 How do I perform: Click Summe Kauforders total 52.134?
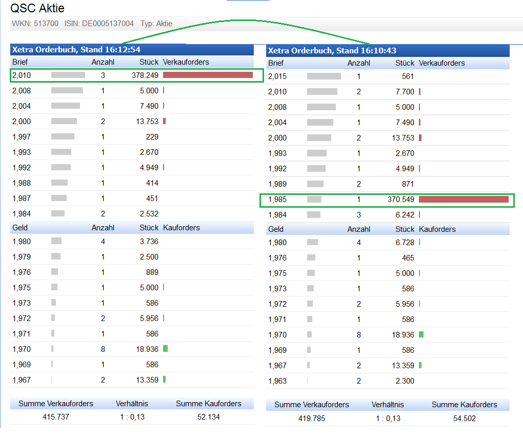click(209, 417)
